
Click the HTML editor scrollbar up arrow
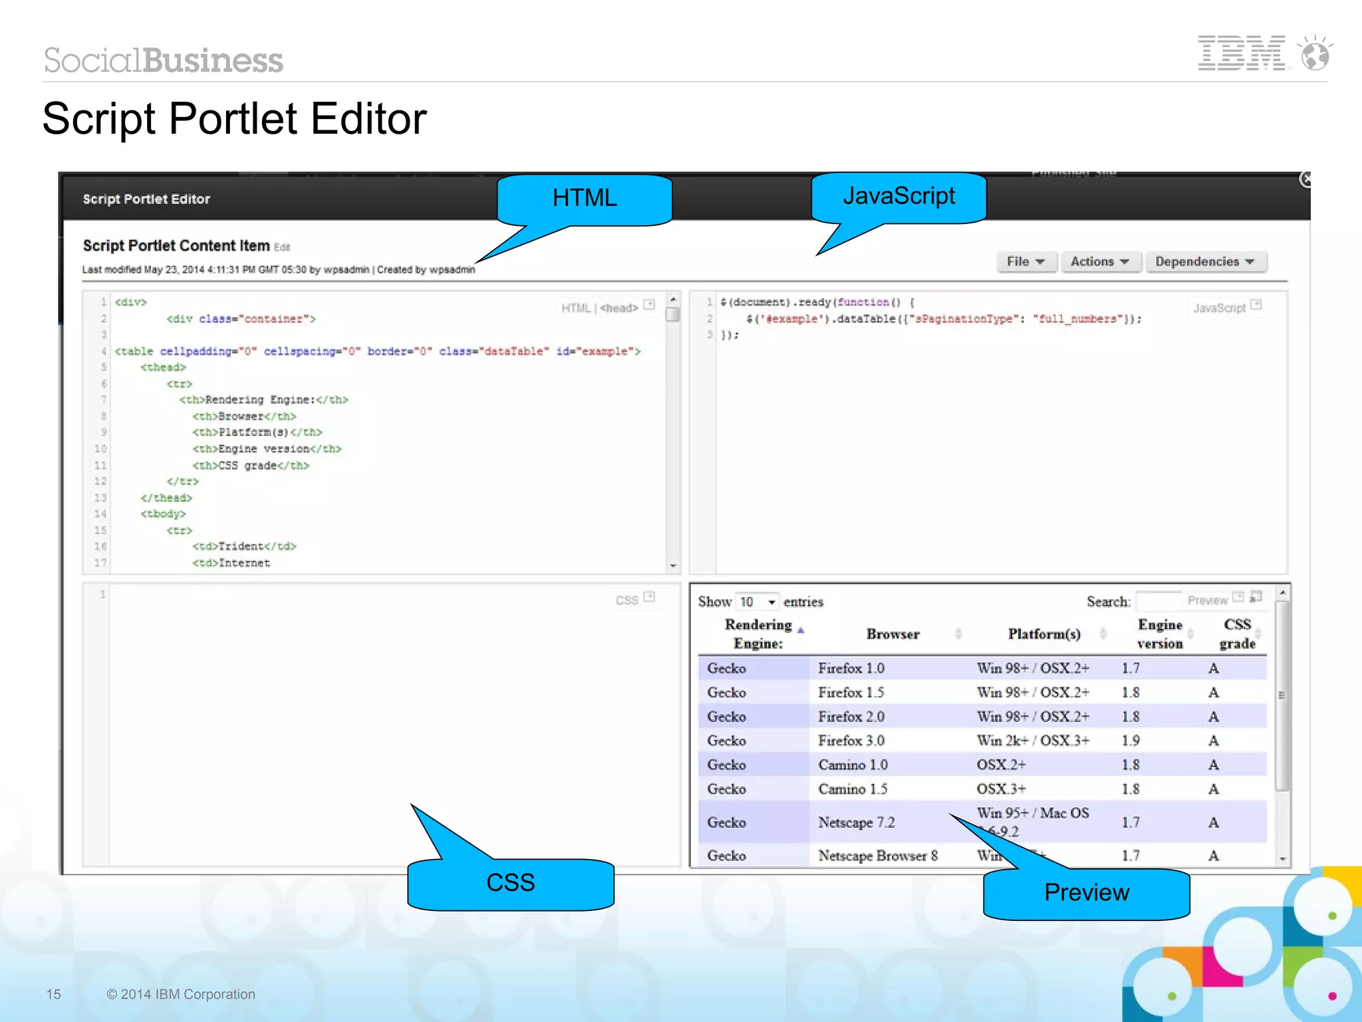tap(673, 300)
